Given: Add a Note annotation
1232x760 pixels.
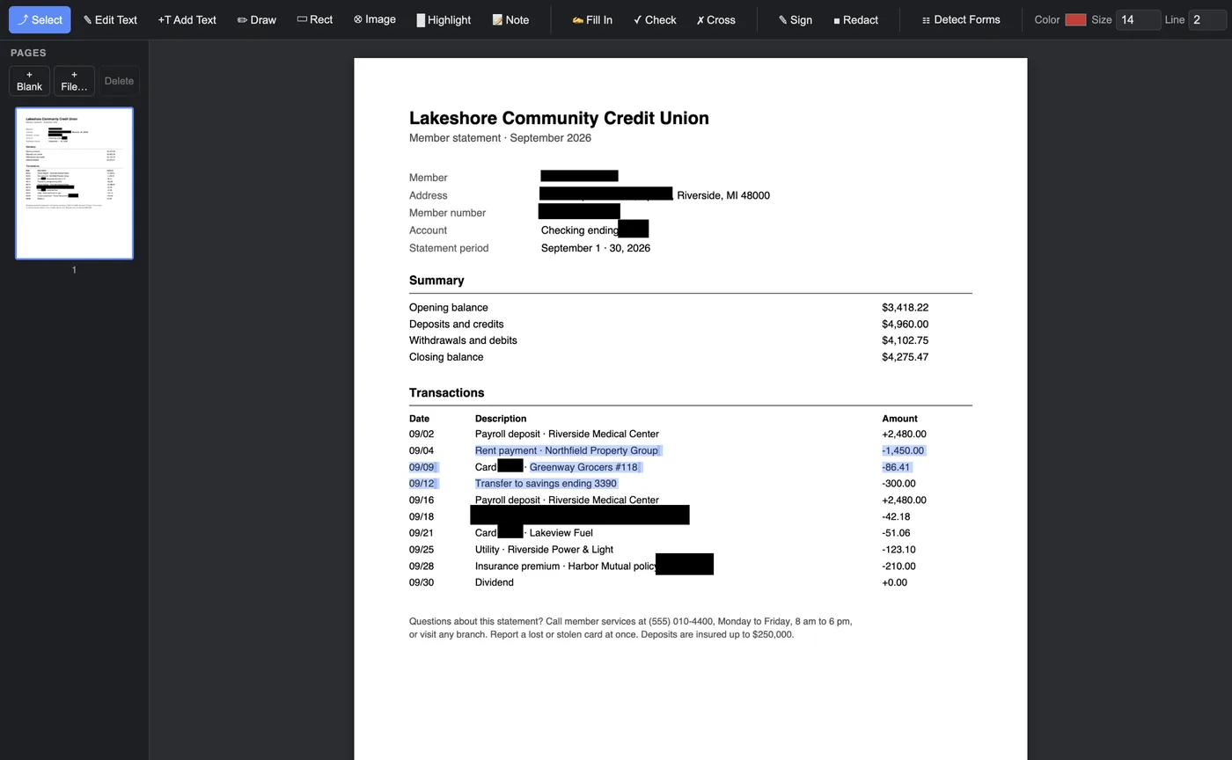Looking at the screenshot, I should pyautogui.click(x=510, y=19).
